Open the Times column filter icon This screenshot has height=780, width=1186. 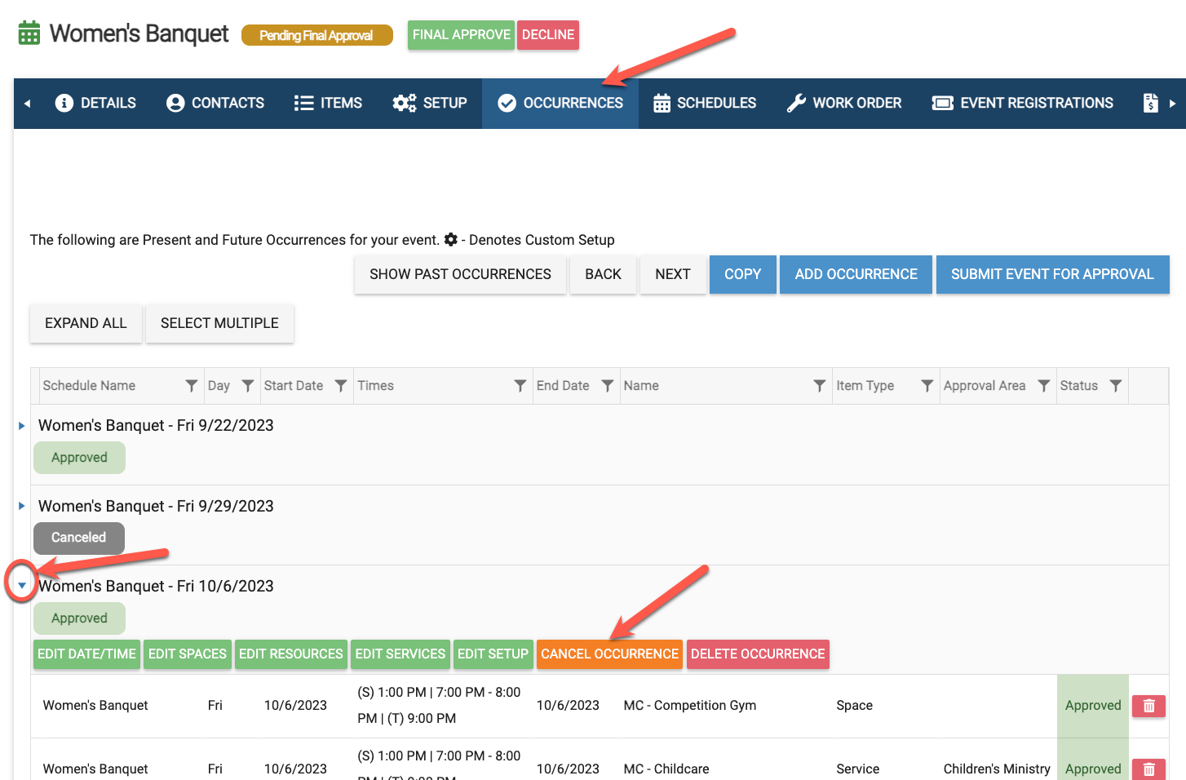[520, 386]
